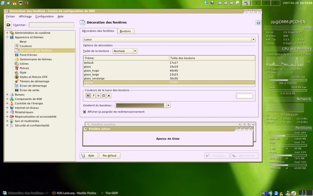313x196 pixels.
Task: Select the glass_verylarge theme row
Action: (169, 78)
